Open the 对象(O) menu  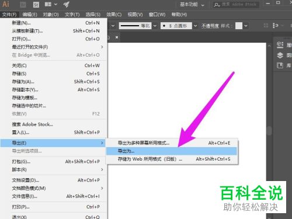[x=51, y=15]
